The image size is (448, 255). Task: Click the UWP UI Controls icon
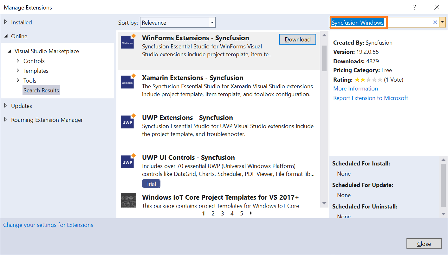[128, 161]
